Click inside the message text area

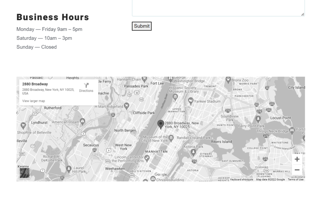coord(218,8)
